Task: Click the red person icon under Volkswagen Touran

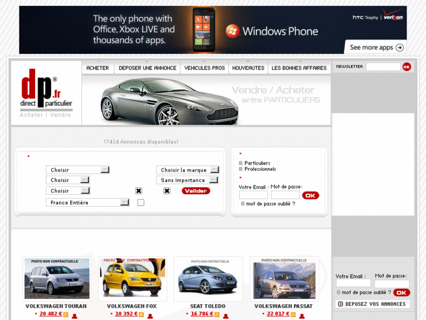Action: click(x=74, y=316)
